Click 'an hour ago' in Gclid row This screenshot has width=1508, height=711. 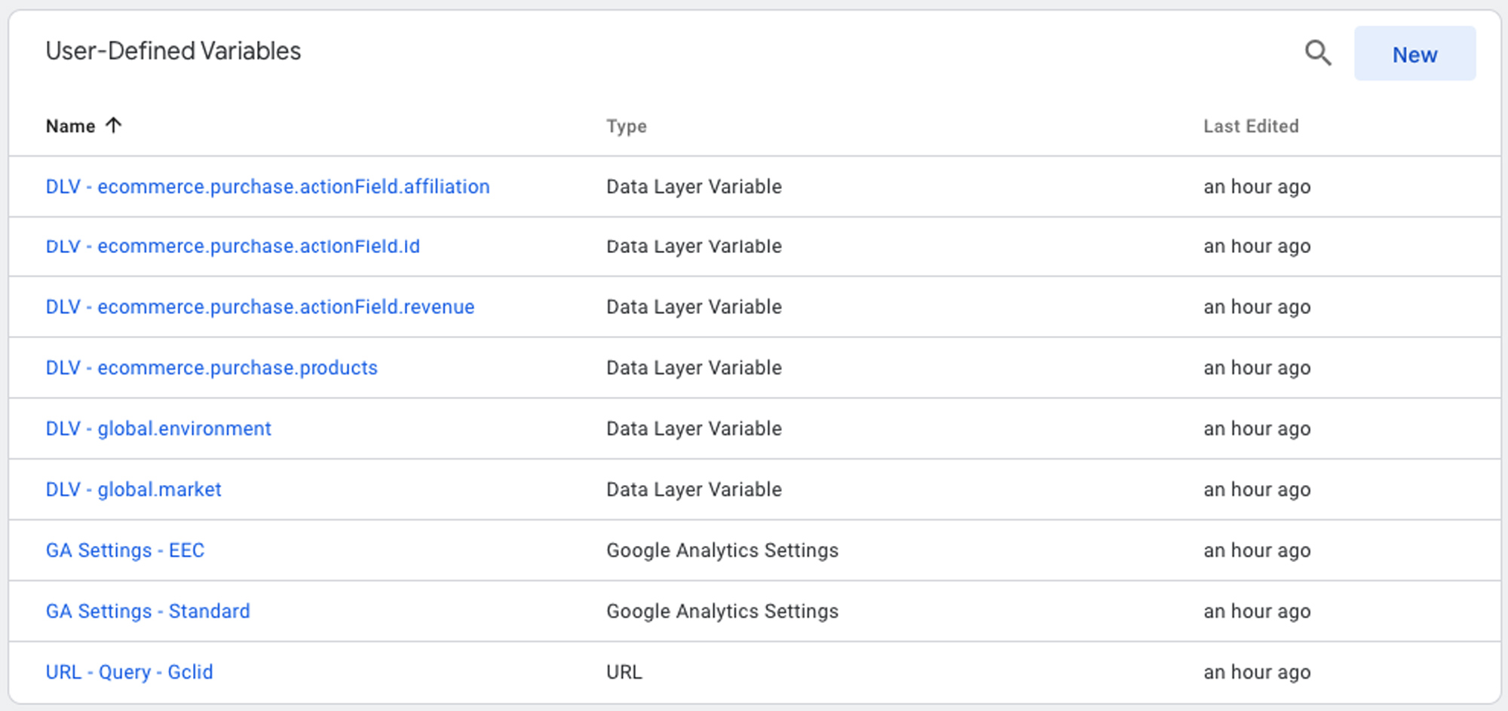pyautogui.click(x=1257, y=672)
